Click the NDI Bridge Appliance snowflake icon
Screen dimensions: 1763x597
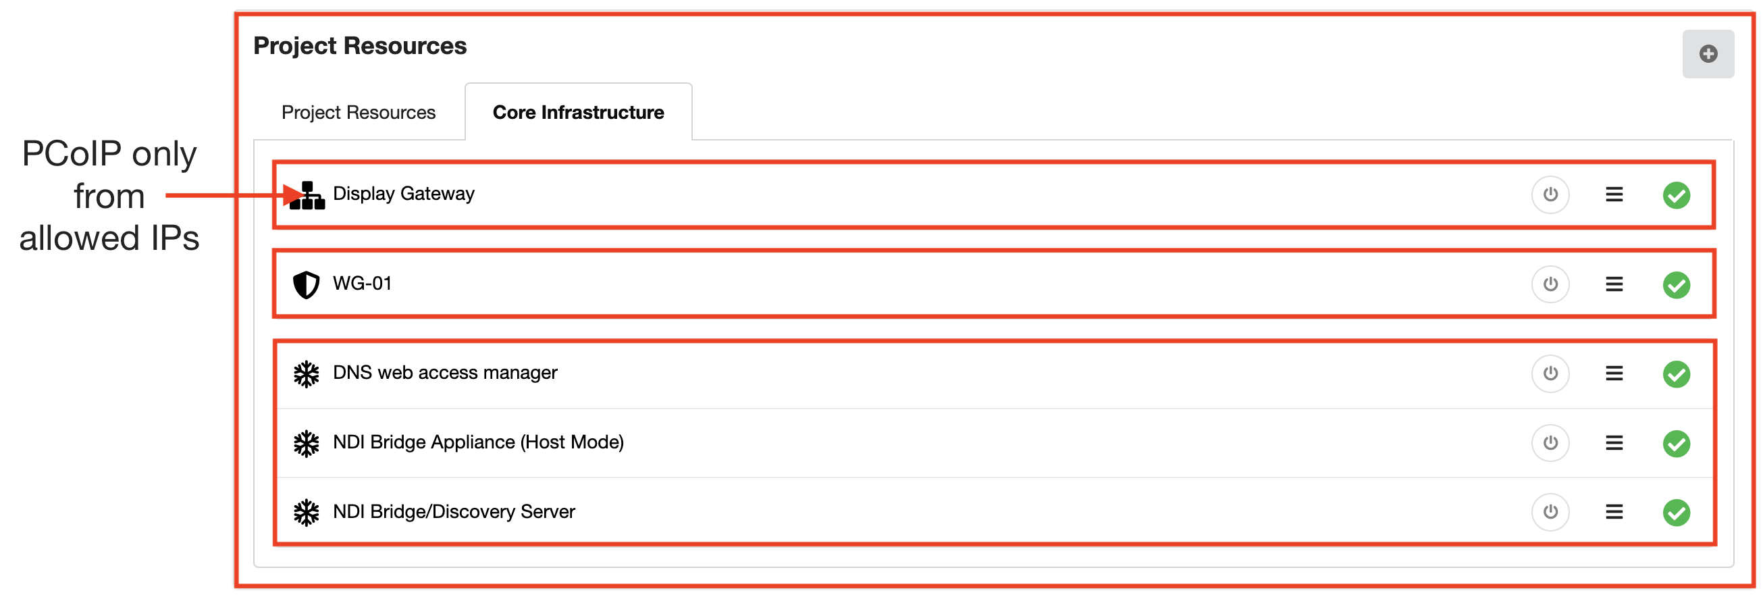[306, 443]
